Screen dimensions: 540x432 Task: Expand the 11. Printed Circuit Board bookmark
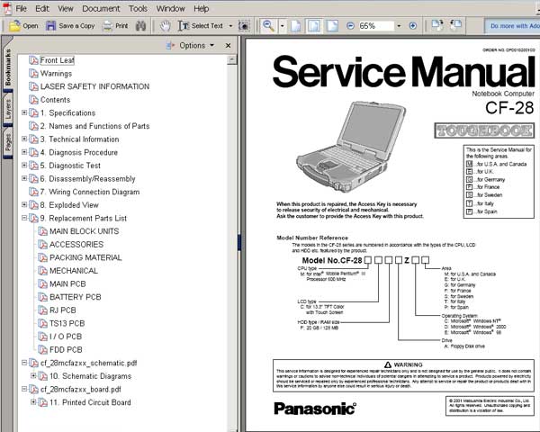[33, 402]
